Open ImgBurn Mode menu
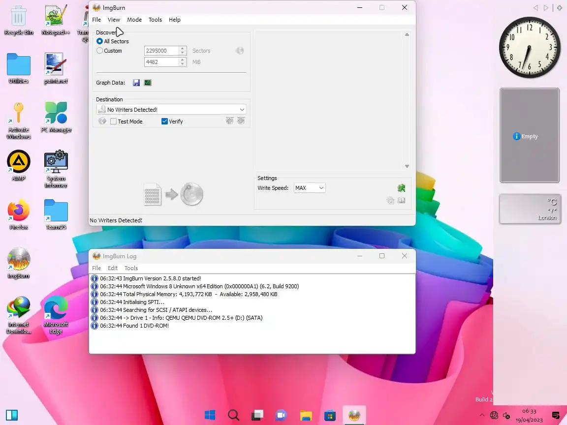This screenshot has width=567, height=425. pos(134,20)
